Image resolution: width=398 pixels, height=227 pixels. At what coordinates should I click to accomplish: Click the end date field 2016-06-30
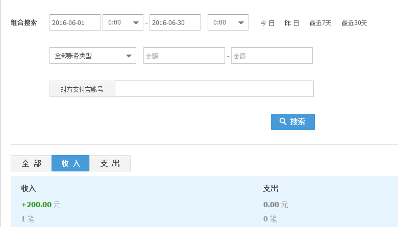coord(175,22)
